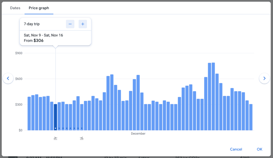Confirm the selection with OK

pyautogui.click(x=259, y=149)
